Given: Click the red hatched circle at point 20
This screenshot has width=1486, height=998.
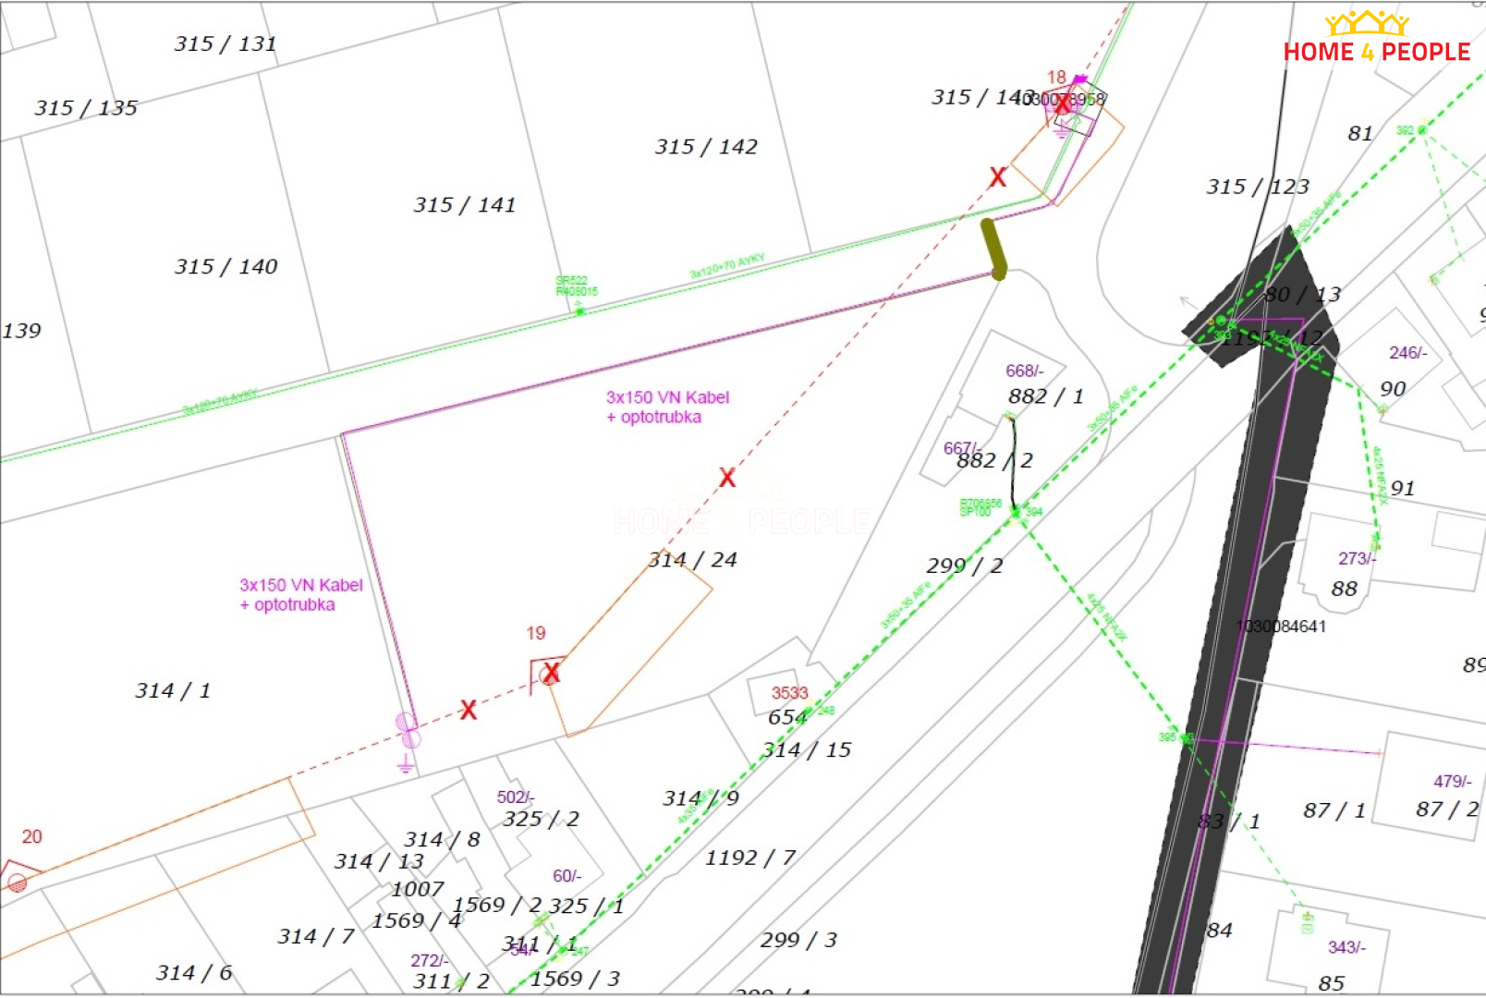Looking at the screenshot, I should click(17, 882).
